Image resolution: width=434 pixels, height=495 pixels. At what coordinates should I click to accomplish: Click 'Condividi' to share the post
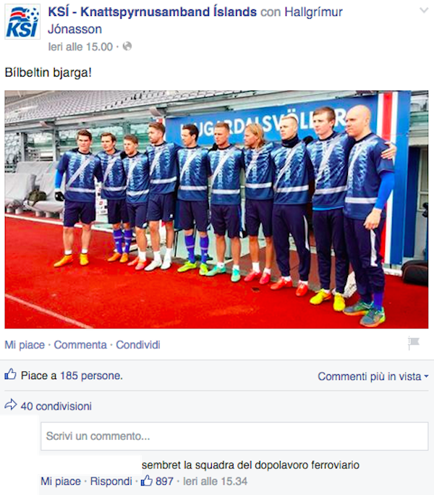(138, 344)
